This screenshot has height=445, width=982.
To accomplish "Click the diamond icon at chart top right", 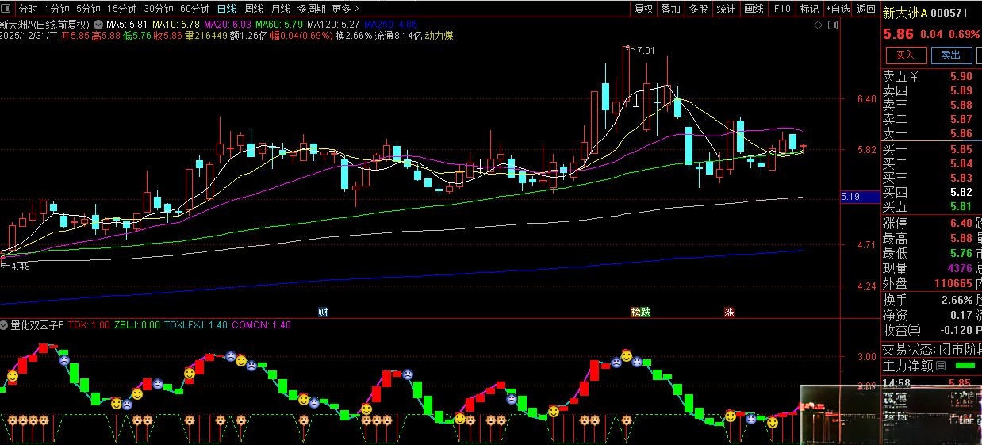I will (x=818, y=25).
